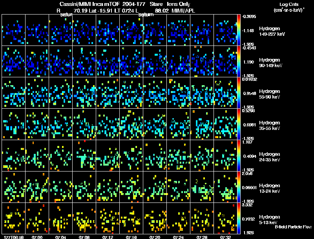
Task: Open the 07:32 panel in 5-13 keV row
Action: [225, 218]
